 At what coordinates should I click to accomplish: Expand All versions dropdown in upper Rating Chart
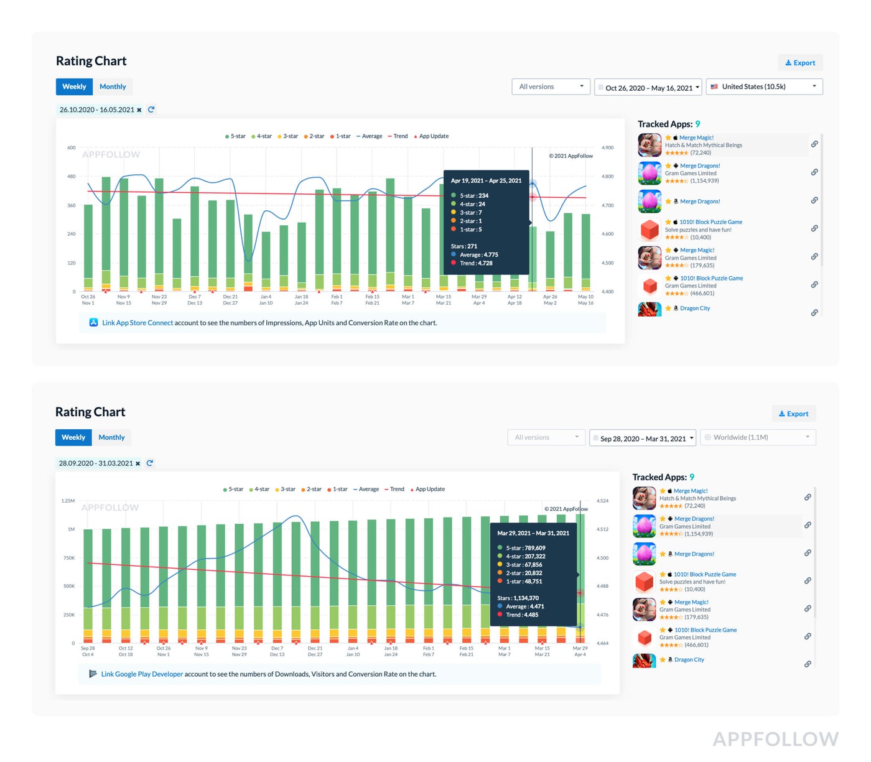point(551,87)
